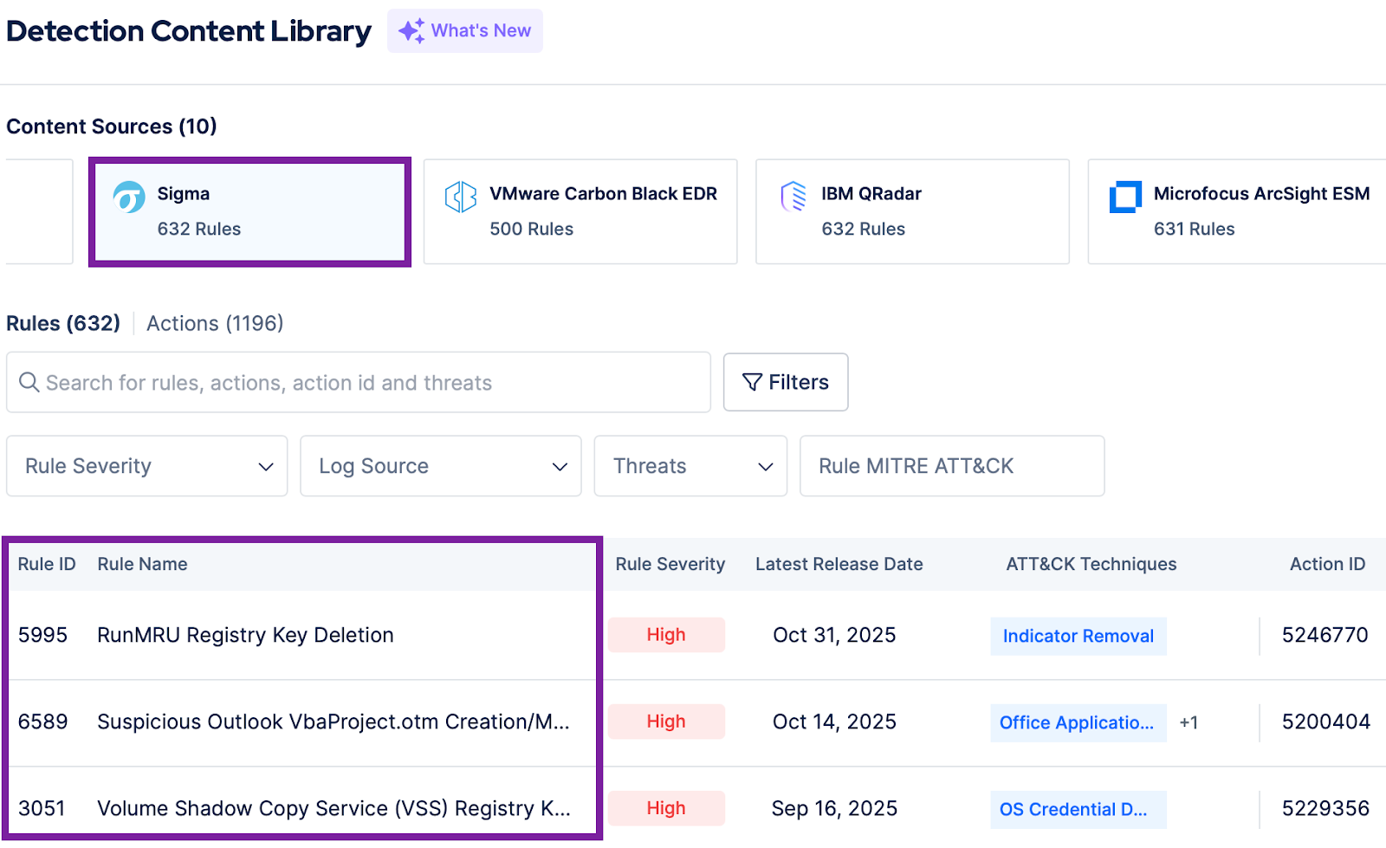Image resolution: width=1386 pixels, height=848 pixels.
Task: Click the search magnifier icon
Action: pos(30,382)
